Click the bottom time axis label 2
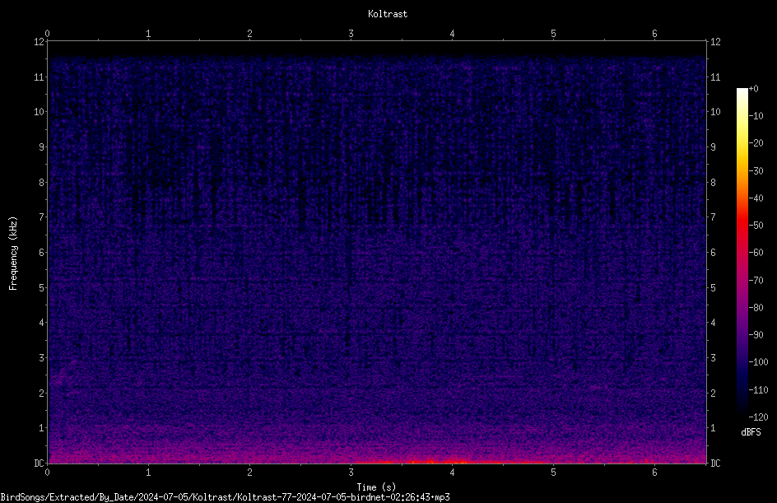777x503 pixels. click(x=249, y=473)
